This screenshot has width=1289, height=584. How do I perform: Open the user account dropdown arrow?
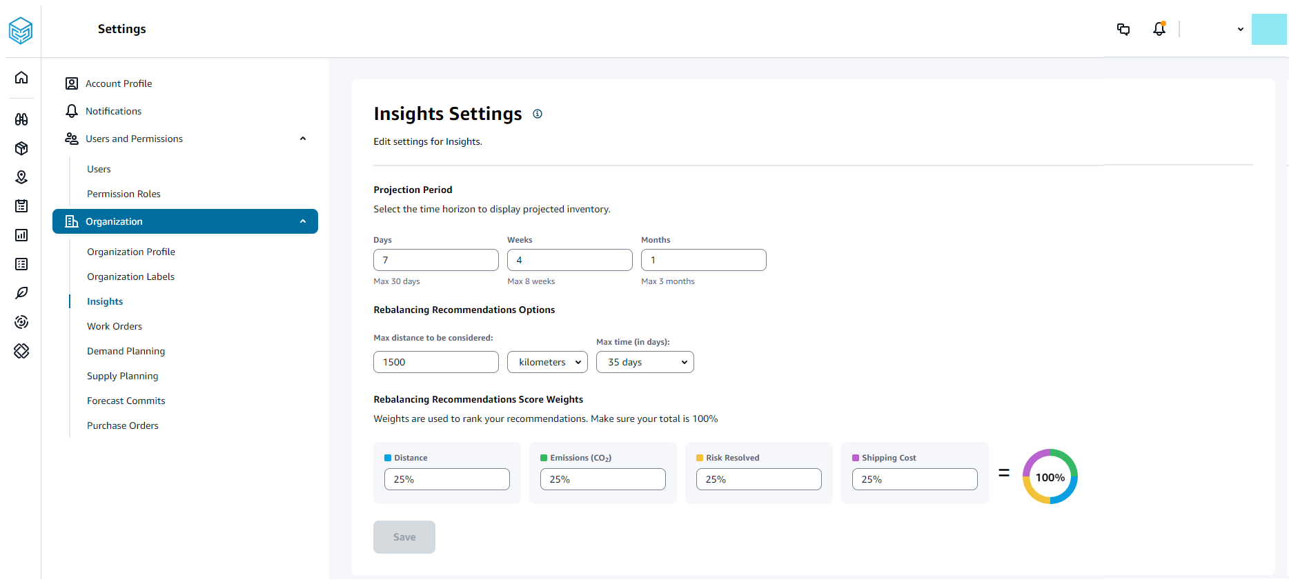[x=1240, y=30]
